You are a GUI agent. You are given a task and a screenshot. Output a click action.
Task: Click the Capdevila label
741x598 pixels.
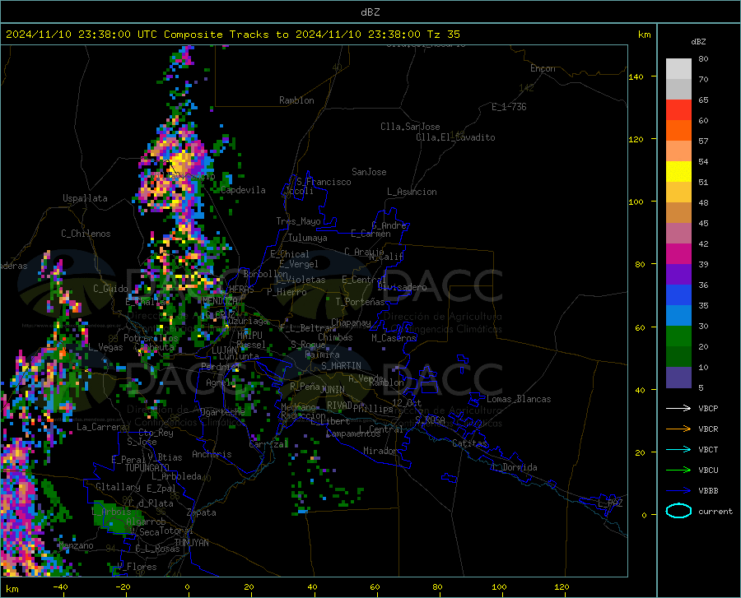(243, 190)
